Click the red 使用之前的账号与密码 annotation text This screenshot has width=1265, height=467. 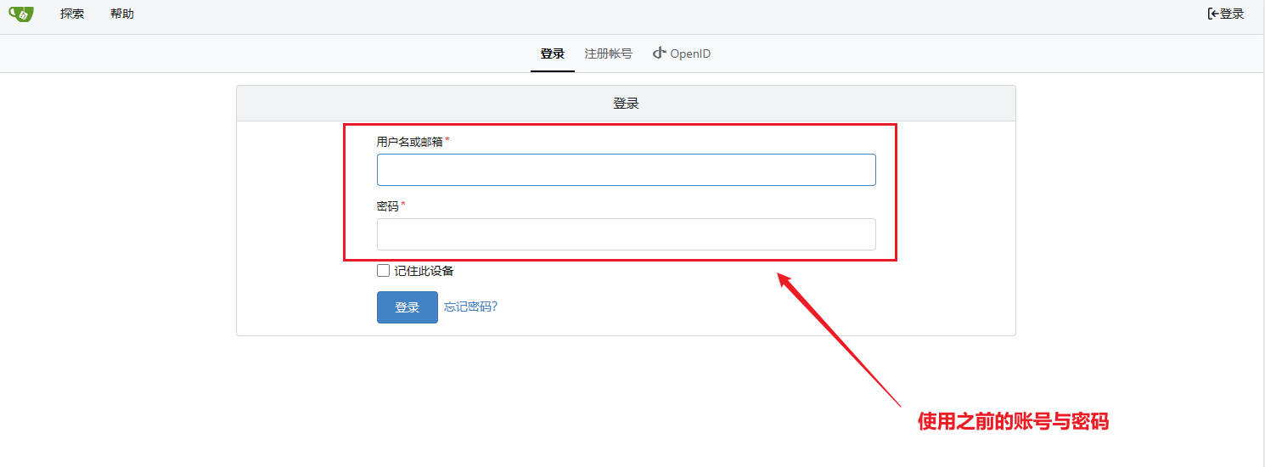[x=1013, y=421]
